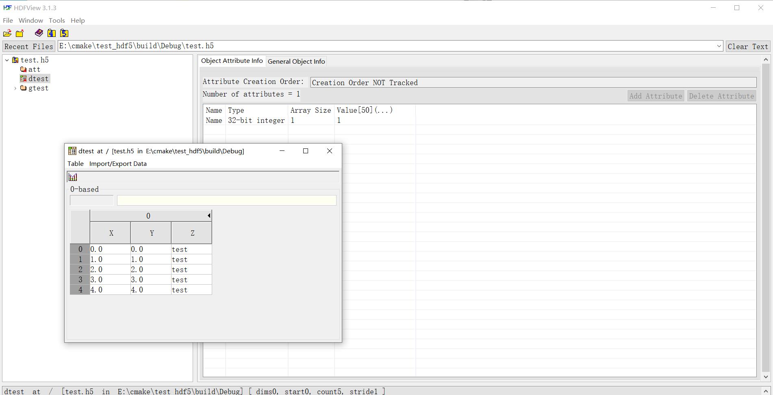
Task: Select the Object Attribute Info tab
Action: pyautogui.click(x=232, y=60)
